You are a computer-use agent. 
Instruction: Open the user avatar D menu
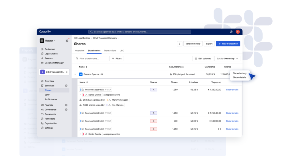pos(238,32)
